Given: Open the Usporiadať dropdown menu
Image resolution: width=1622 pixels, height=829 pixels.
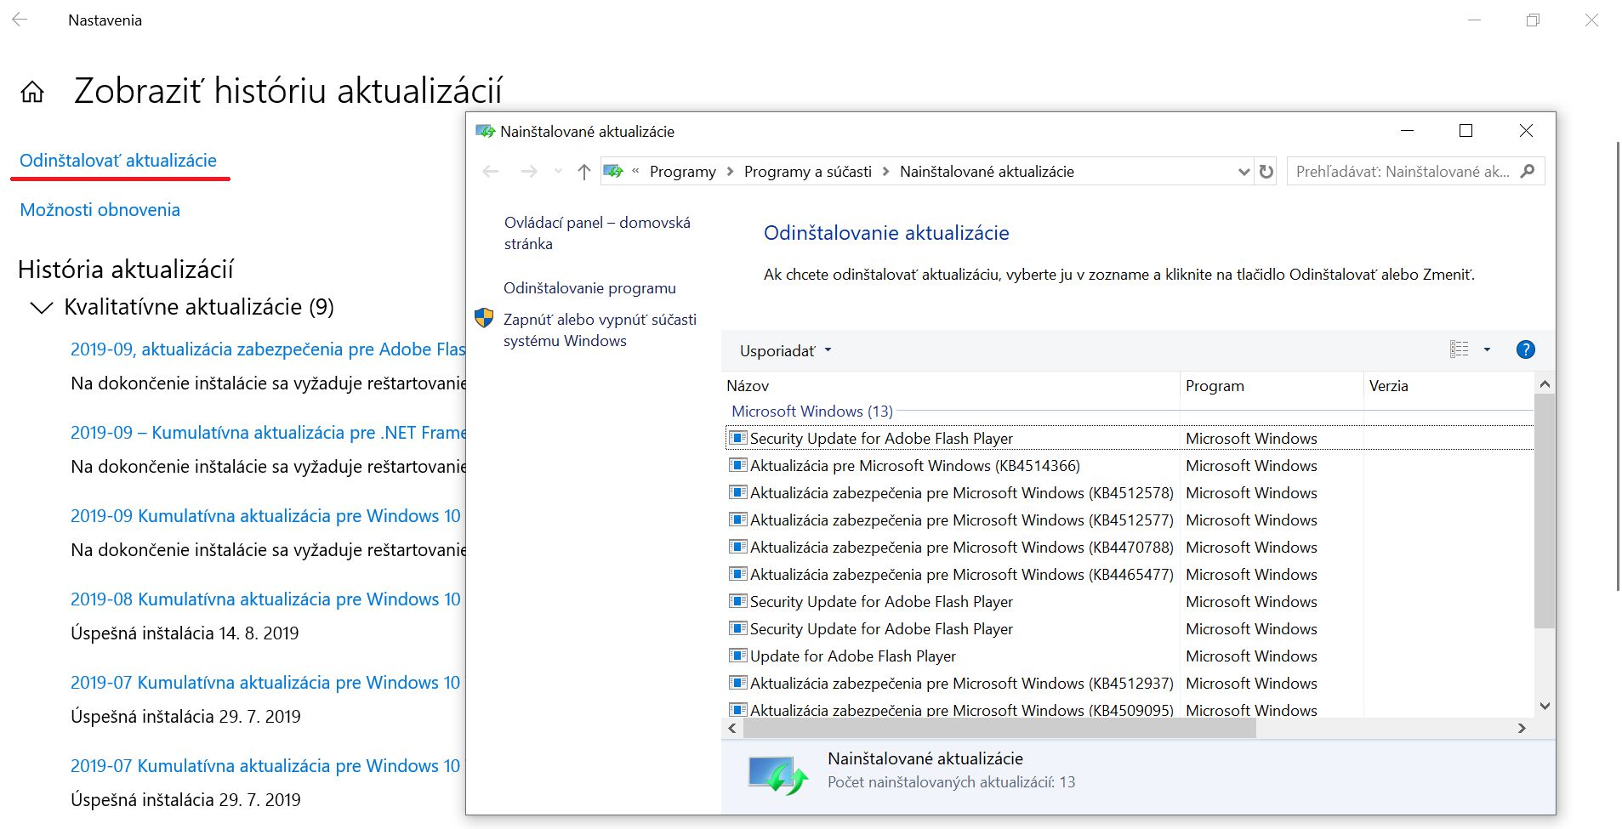Looking at the screenshot, I should [785, 350].
